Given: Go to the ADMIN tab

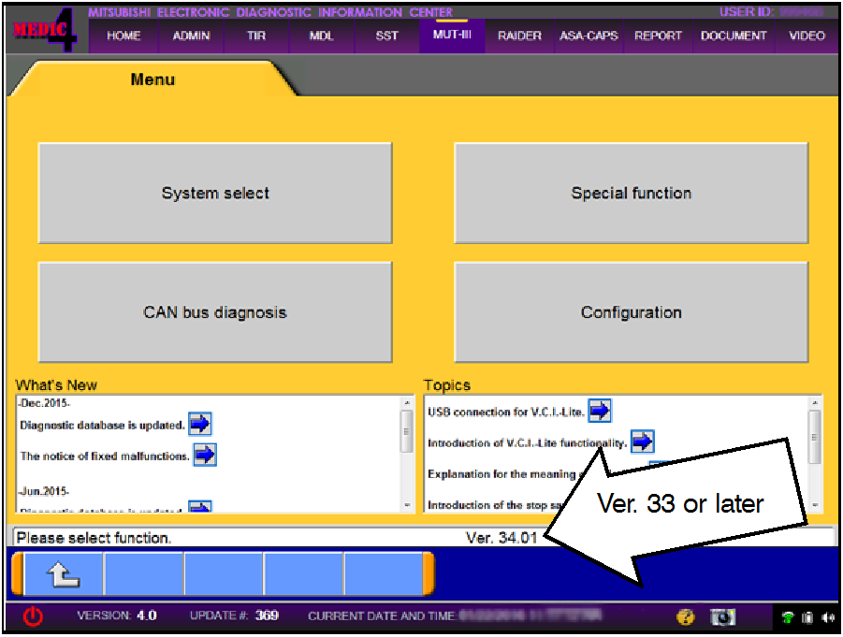Looking at the screenshot, I should (x=191, y=36).
